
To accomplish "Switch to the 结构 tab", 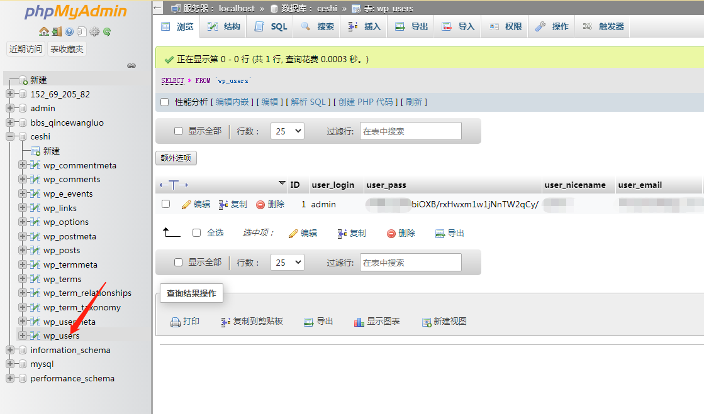I will (223, 26).
